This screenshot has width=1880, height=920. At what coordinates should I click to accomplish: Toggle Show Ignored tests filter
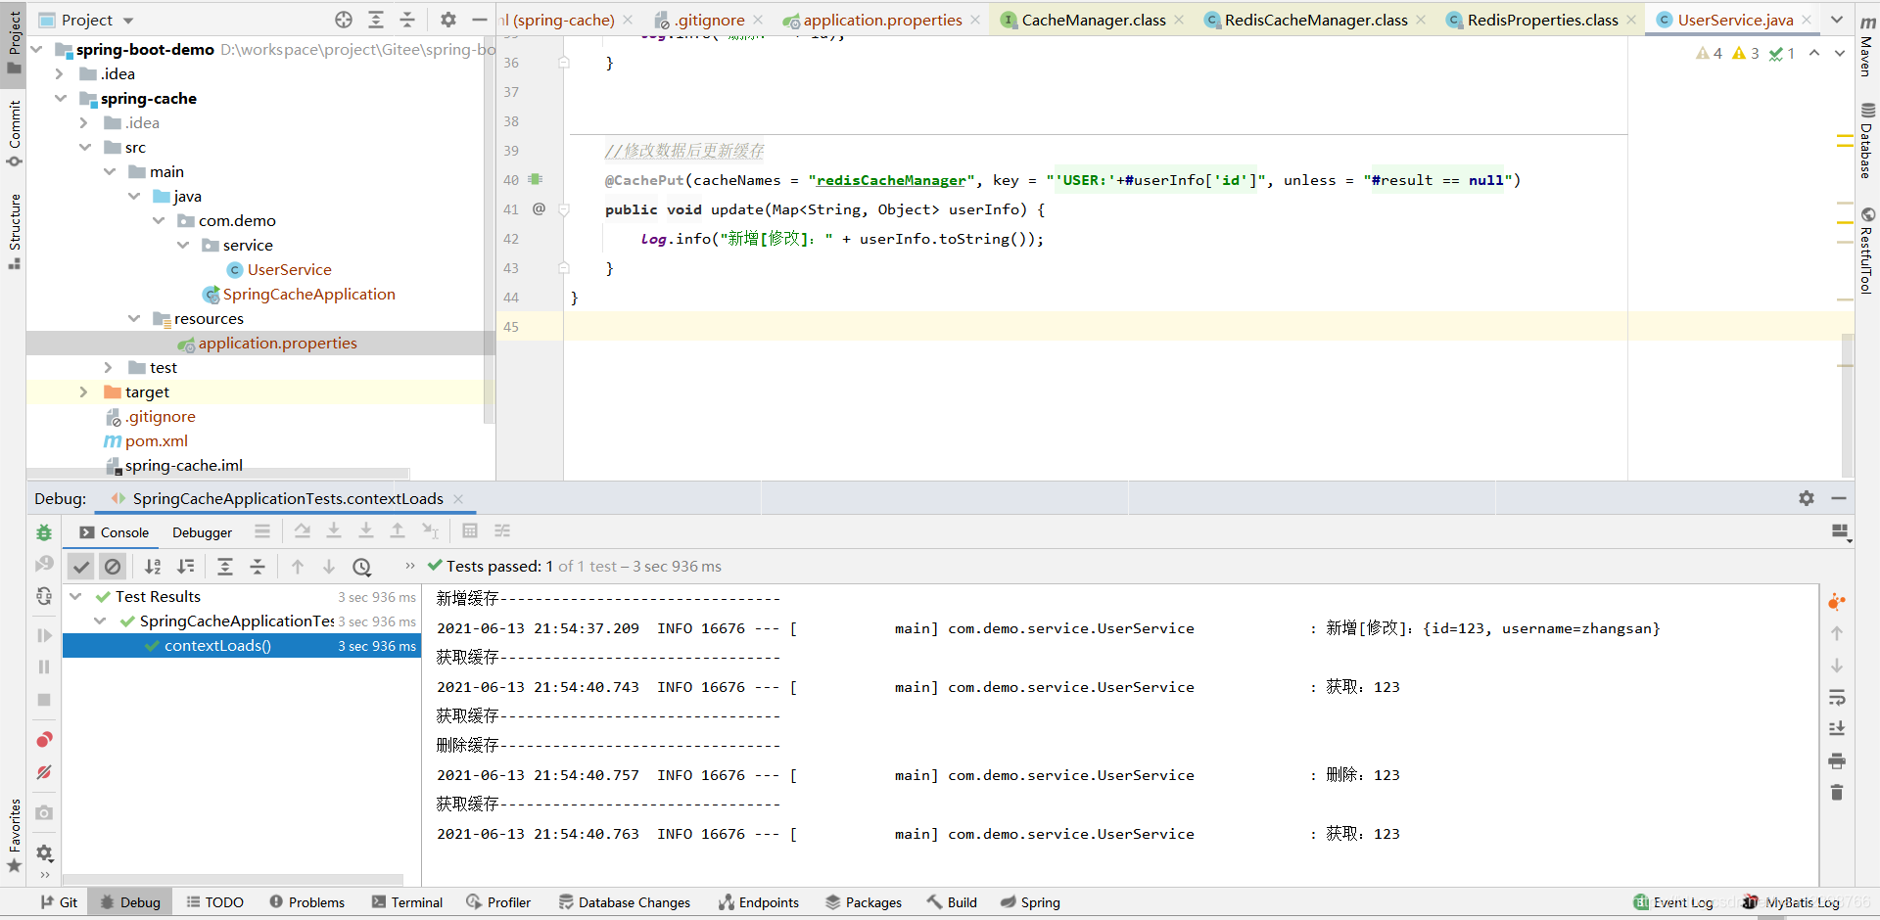point(114,566)
